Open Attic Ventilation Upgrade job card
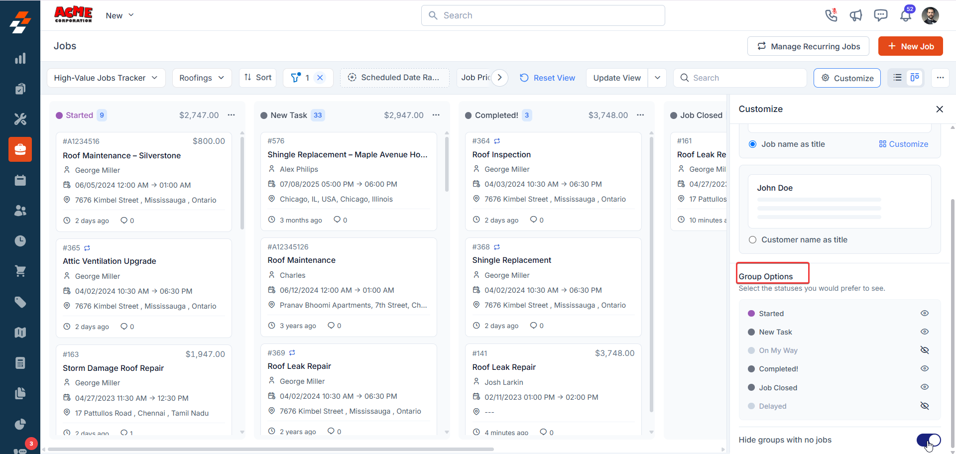The height and width of the screenshot is (454, 956). [144, 288]
